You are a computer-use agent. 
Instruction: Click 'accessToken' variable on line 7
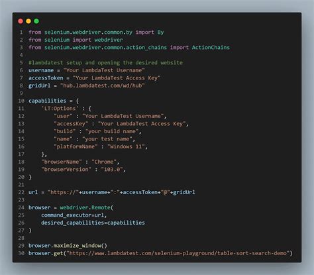tap(46, 78)
